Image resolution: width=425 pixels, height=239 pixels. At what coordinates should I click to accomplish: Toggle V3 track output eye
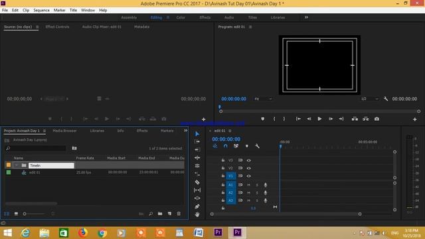pos(248,161)
